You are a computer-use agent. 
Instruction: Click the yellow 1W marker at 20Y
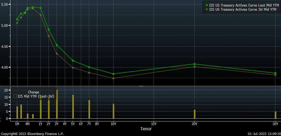click(194, 67)
